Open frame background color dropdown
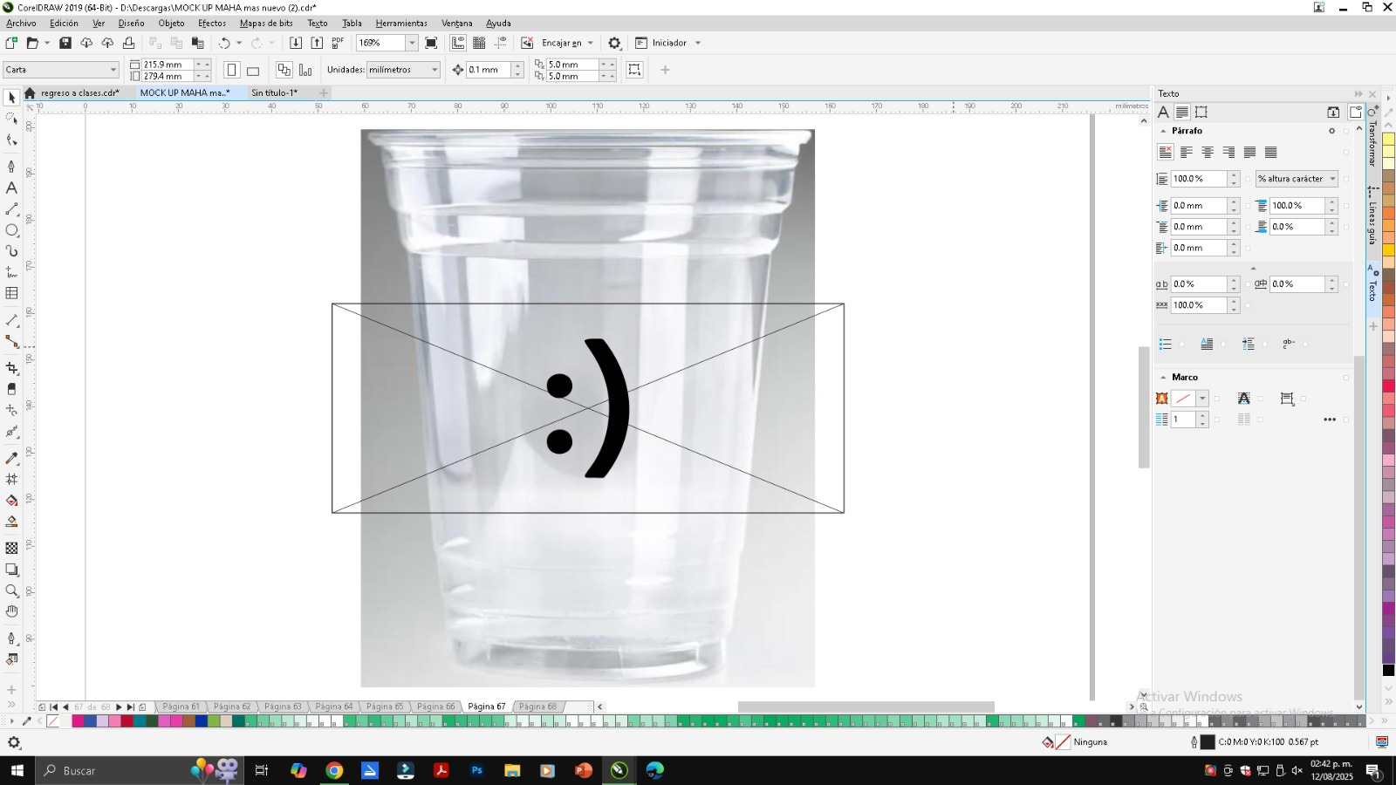The width and height of the screenshot is (1396, 785). [1202, 399]
